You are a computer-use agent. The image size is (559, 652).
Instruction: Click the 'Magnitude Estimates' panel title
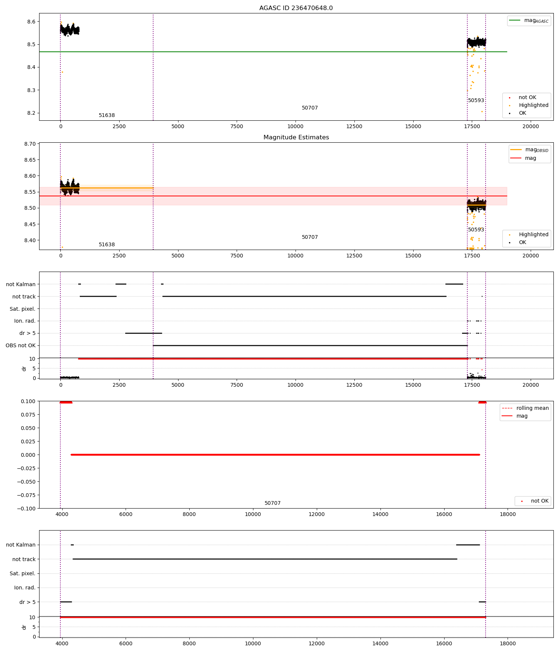click(296, 137)
